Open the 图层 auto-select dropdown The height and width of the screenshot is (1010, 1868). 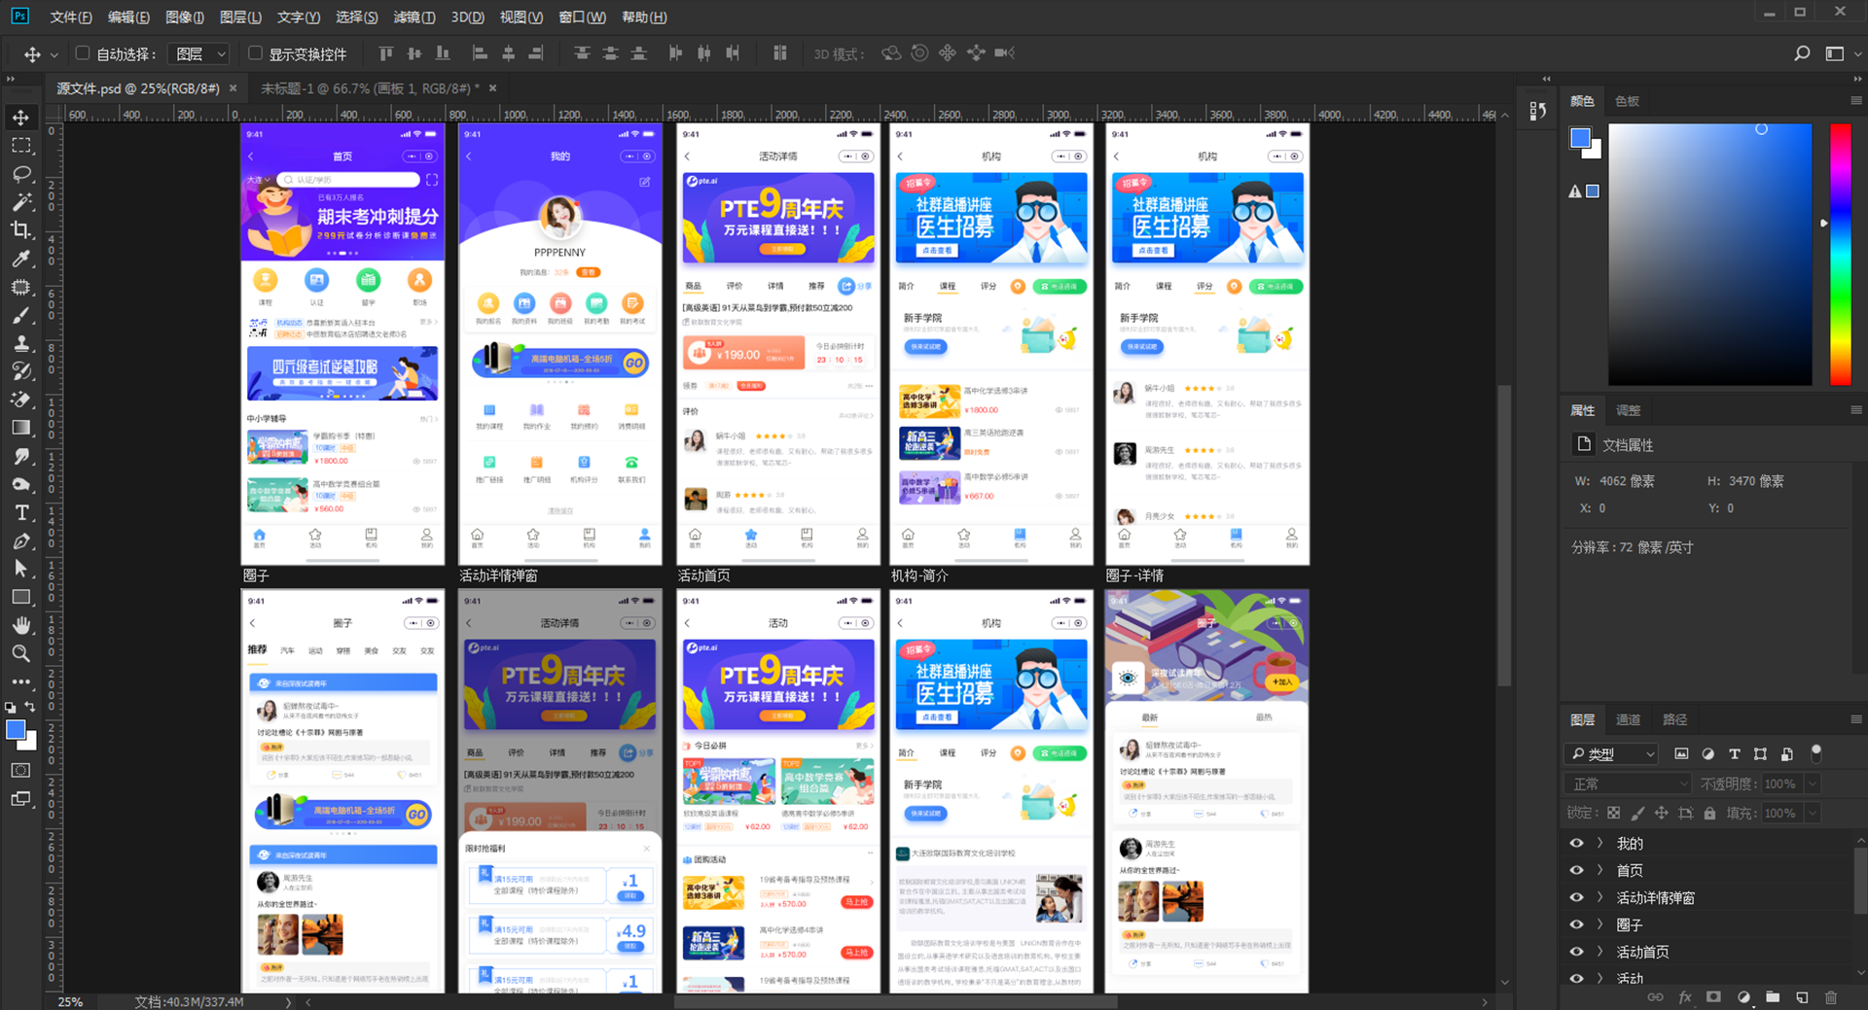click(x=198, y=53)
